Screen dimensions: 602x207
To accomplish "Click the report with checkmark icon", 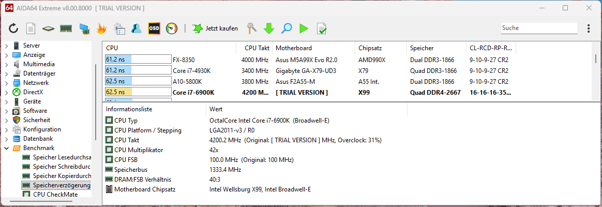I will pyautogui.click(x=321, y=28).
